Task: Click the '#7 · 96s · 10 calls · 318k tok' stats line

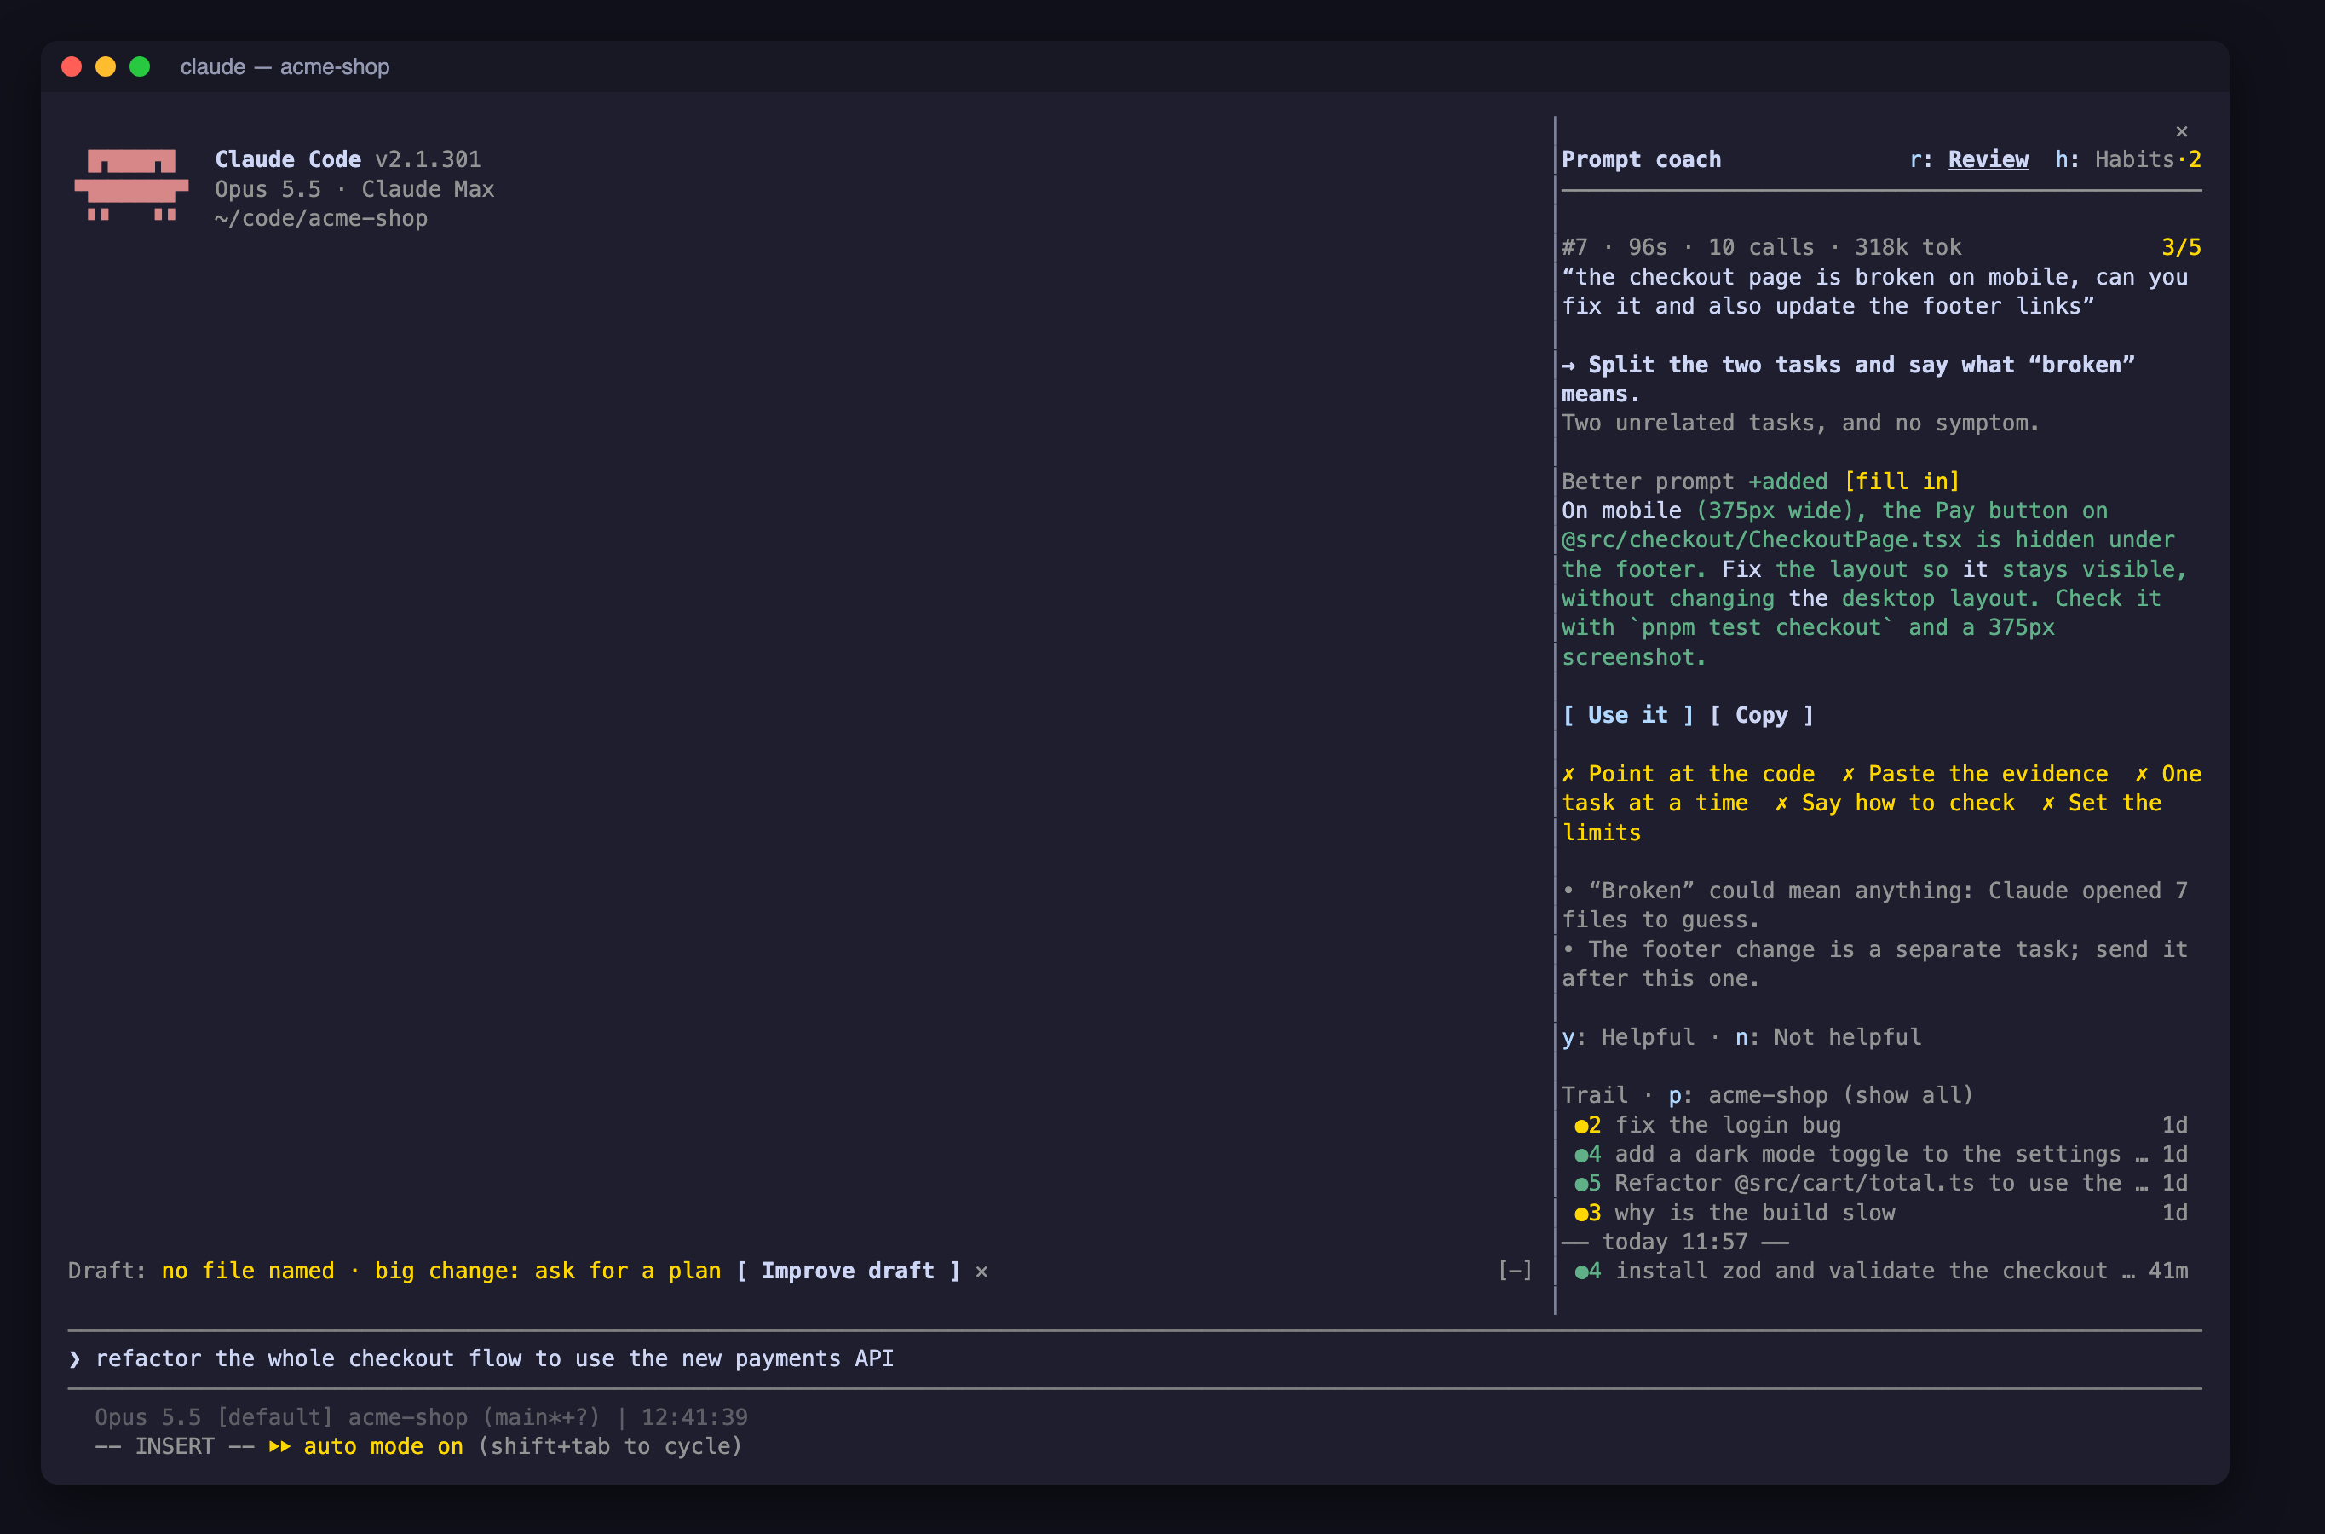Action: 1761,247
